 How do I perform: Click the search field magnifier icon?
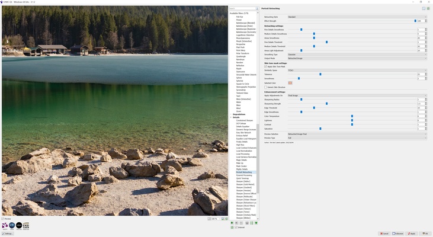pos(257,8)
